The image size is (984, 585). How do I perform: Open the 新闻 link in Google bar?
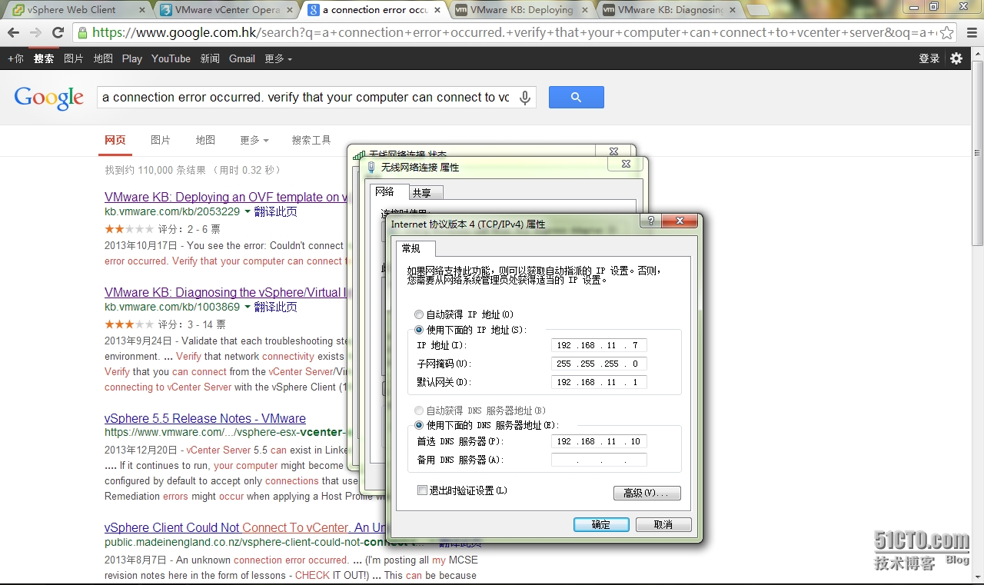pos(210,58)
